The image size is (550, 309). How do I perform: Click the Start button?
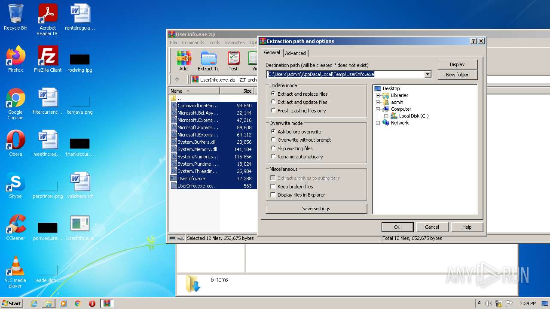point(12,303)
